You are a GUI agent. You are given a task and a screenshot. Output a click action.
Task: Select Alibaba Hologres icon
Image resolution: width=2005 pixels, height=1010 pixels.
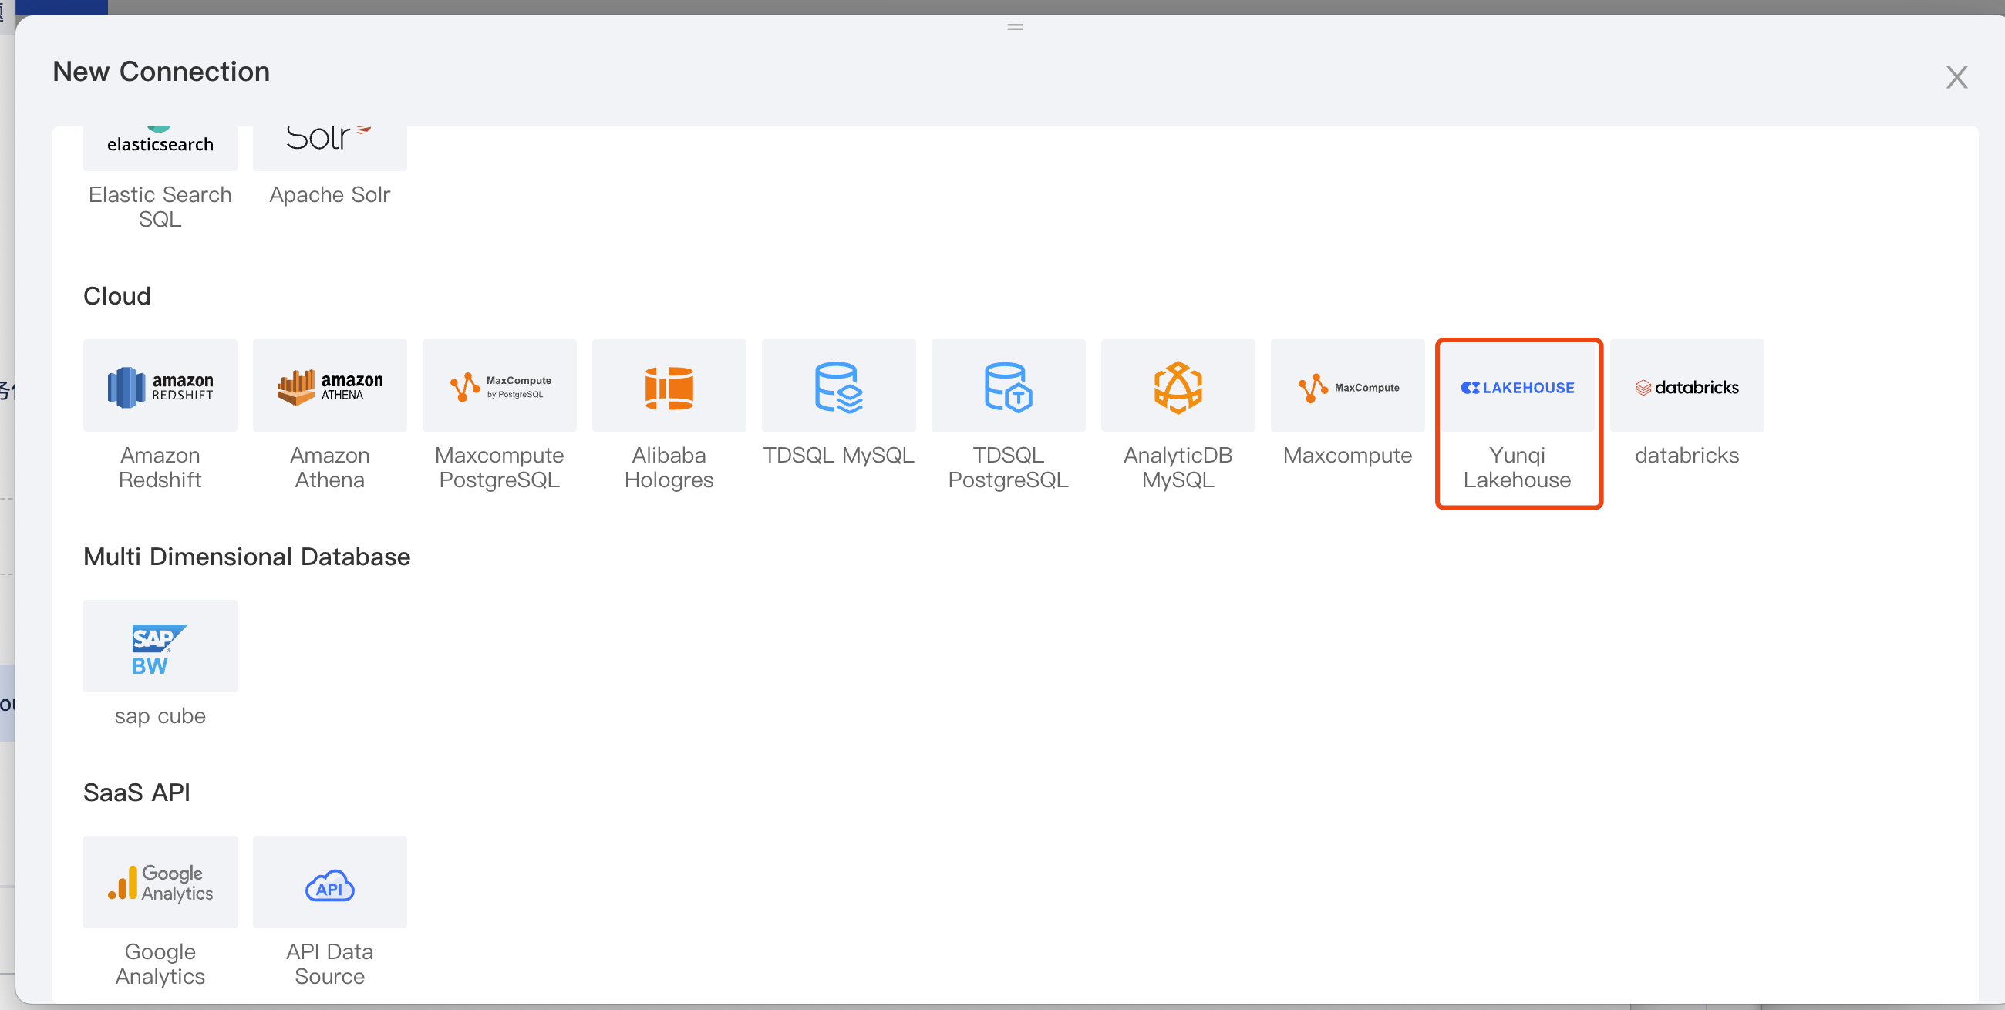tap(669, 386)
